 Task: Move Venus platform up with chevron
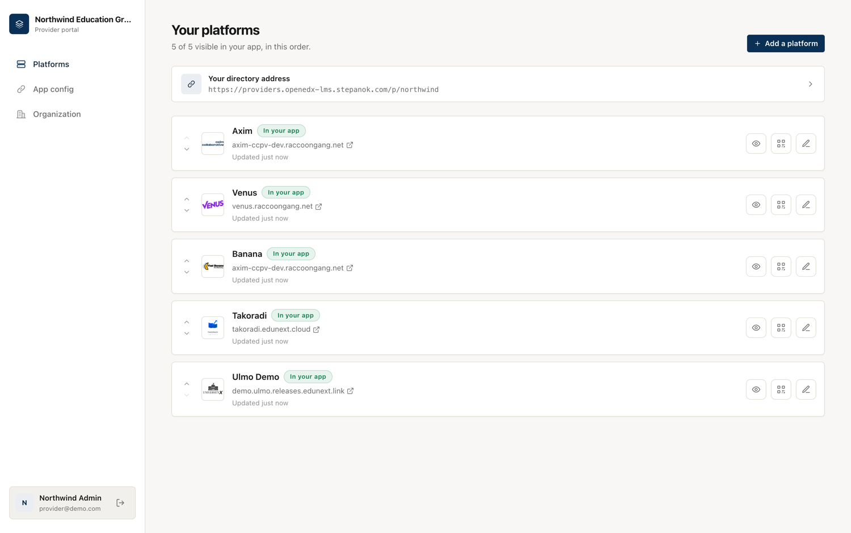187,199
